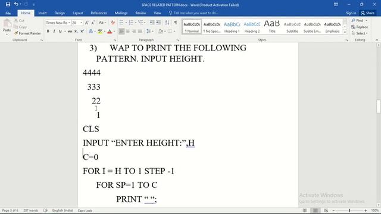Start a bulleted list
The image size is (381, 214).
[121, 23]
